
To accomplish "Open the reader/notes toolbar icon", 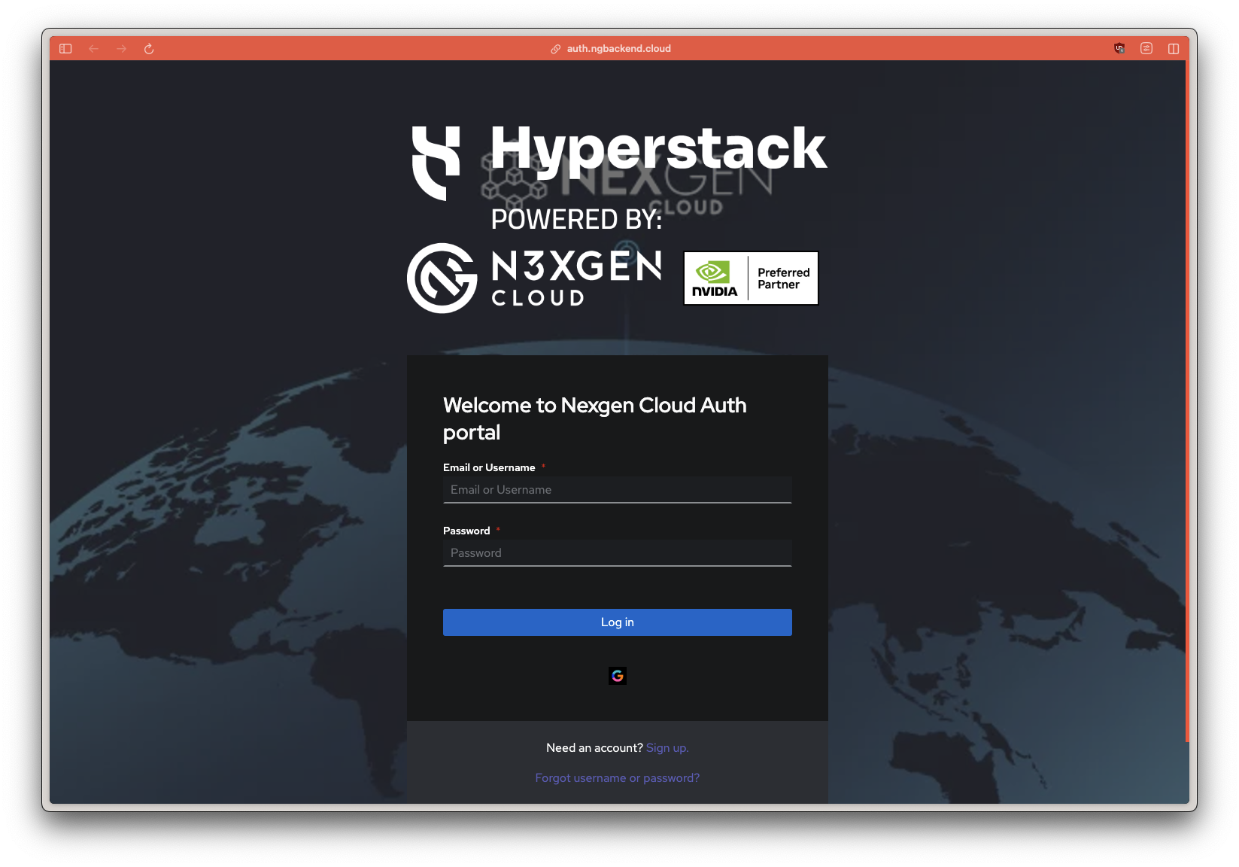I will (1146, 49).
